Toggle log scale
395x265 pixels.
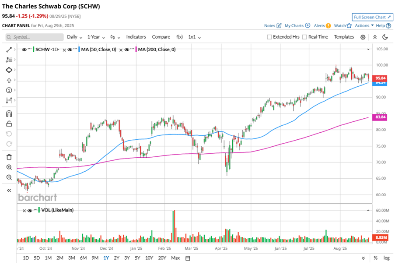pos(386,258)
